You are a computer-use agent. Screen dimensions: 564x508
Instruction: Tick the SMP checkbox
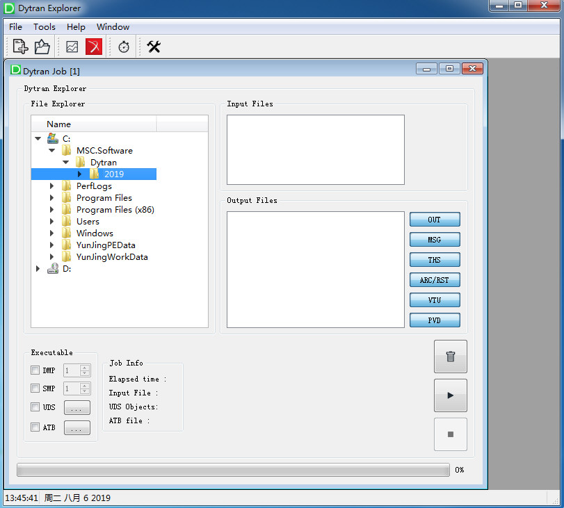coord(35,388)
